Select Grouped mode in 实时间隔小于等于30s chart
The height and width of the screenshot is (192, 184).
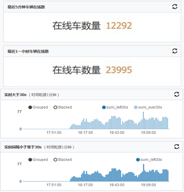[38, 160]
